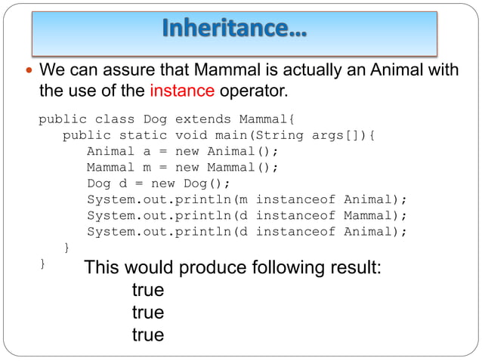Image resolution: width=482 pixels, height=361 pixels.
Task: Click the middle "true" output line
Action: [x=147, y=312]
